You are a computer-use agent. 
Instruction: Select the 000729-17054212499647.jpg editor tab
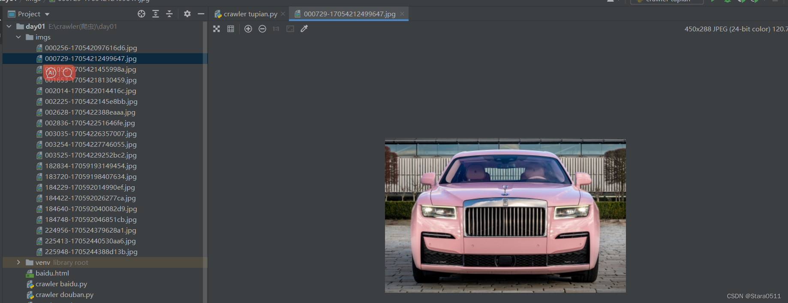tap(349, 14)
